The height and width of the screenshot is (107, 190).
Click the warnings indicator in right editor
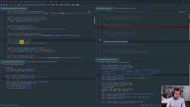(x=183, y=12)
